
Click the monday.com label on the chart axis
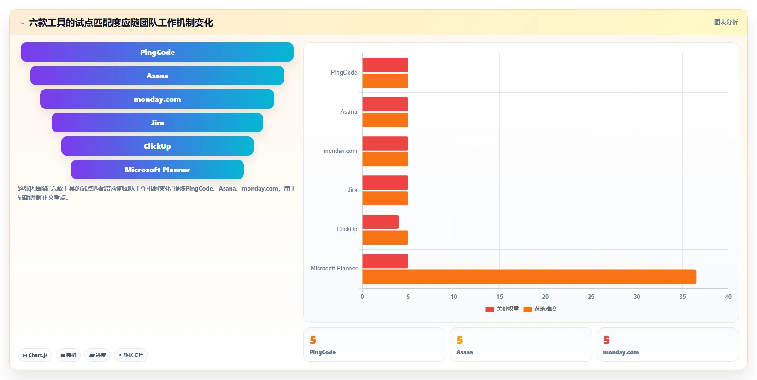tap(340, 151)
